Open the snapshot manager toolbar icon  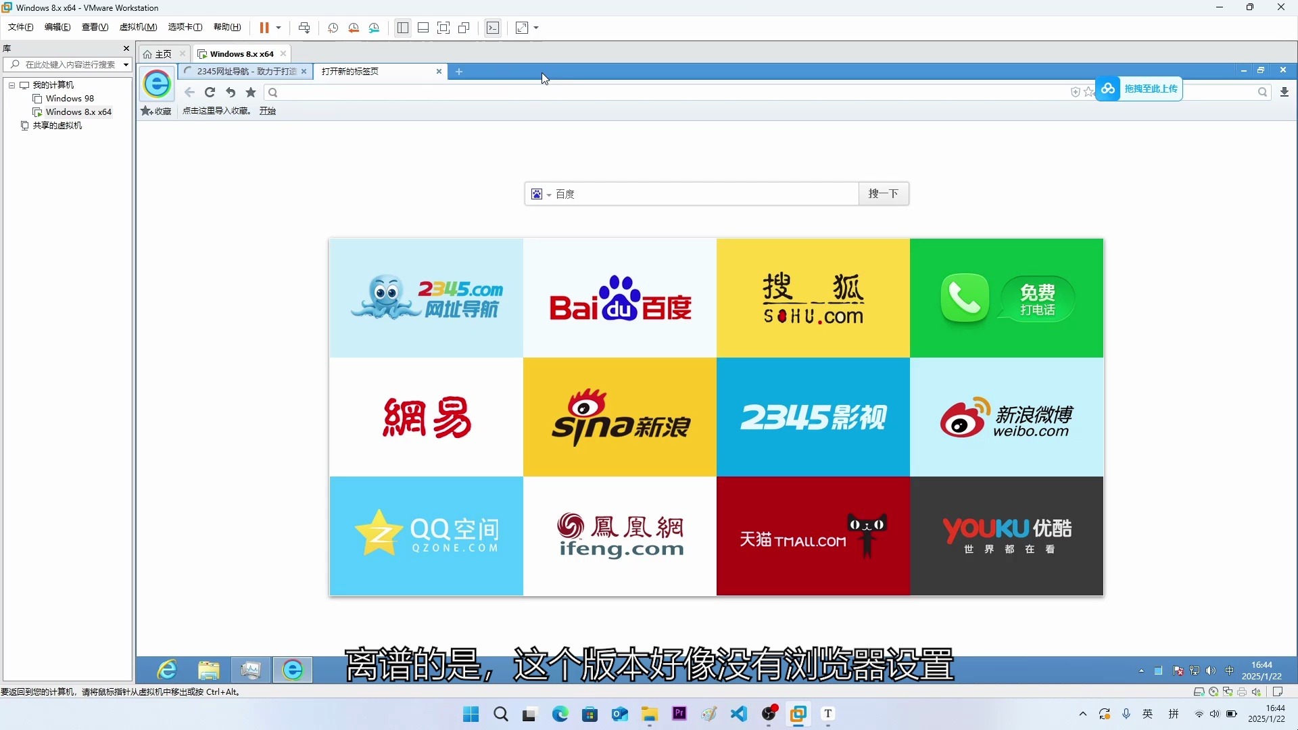click(375, 28)
